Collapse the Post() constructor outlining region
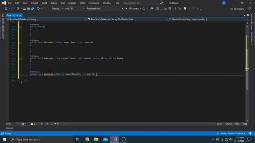 click(20, 27)
